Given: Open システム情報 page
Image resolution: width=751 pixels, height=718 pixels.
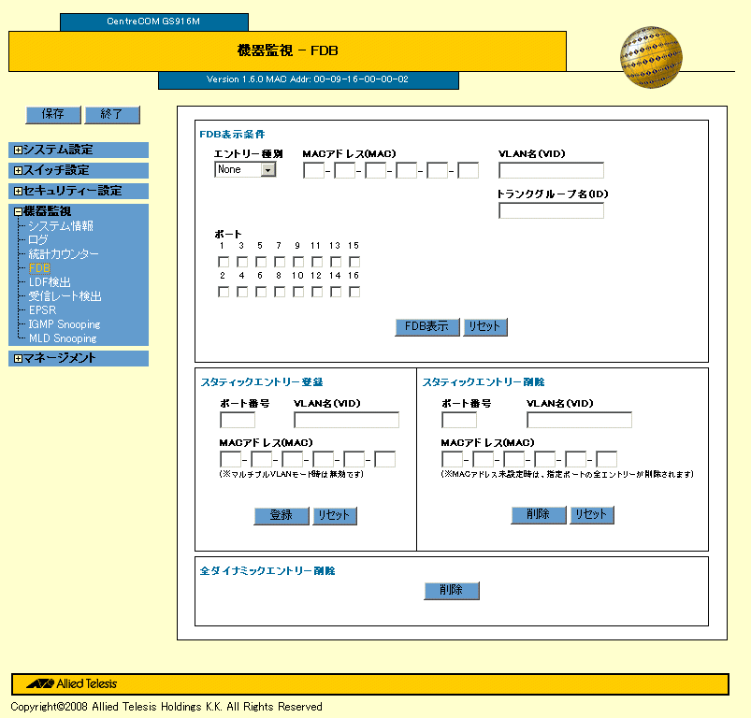Looking at the screenshot, I should (61, 226).
